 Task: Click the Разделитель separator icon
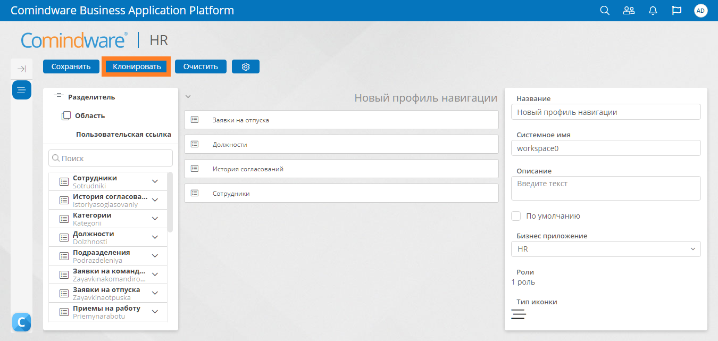tap(59, 97)
